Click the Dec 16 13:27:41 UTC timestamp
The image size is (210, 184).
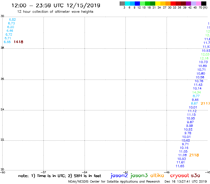186,181
